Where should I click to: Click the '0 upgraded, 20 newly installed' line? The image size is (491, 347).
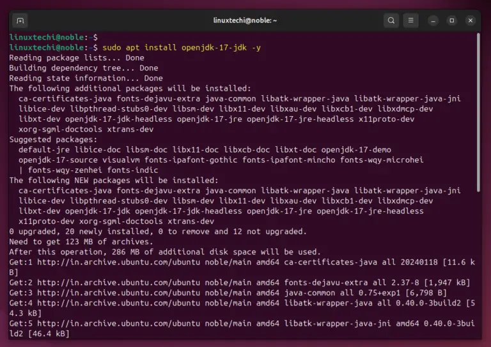[x=158, y=232]
